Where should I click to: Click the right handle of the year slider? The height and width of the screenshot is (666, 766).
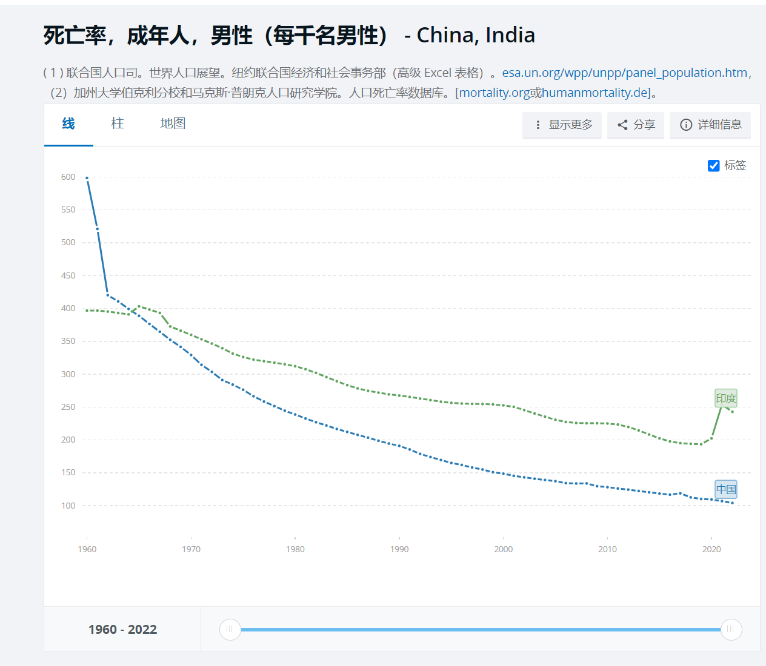(731, 629)
